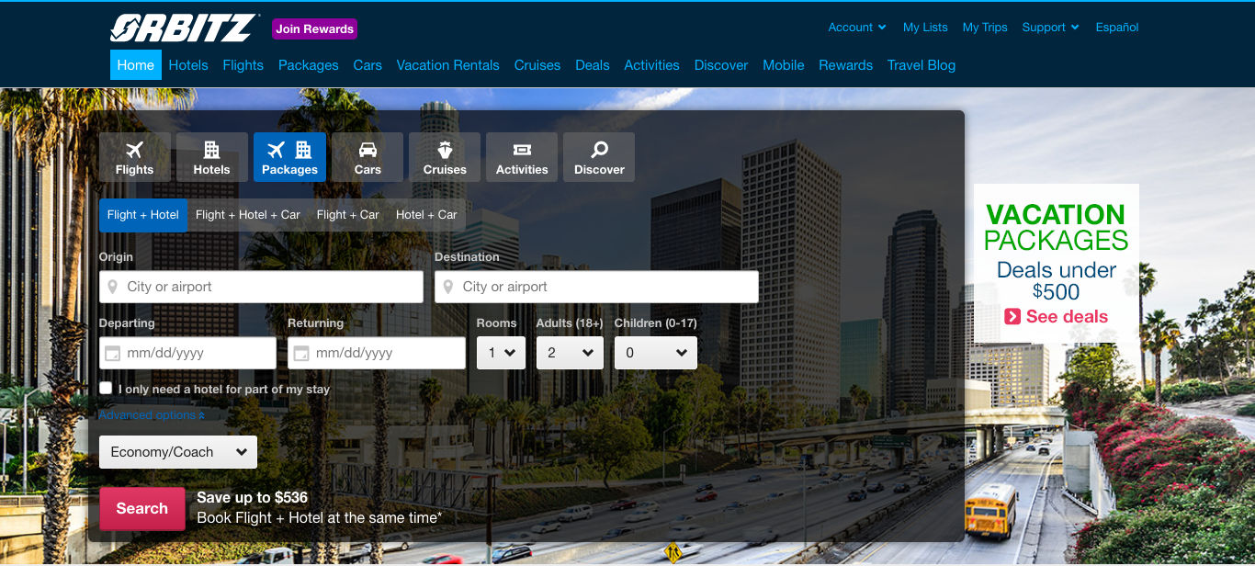Open Activities in the navigation bar
The image size is (1255, 566).
point(652,65)
